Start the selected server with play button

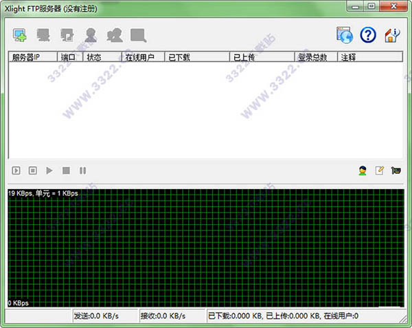[49, 171]
